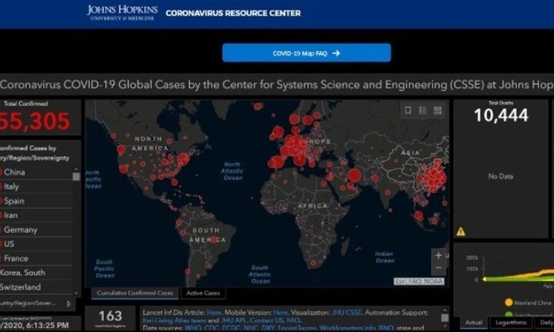554x332 pixels.
Task: Select Switzerland in the country list
Action: pyautogui.click(x=36, y=287)
